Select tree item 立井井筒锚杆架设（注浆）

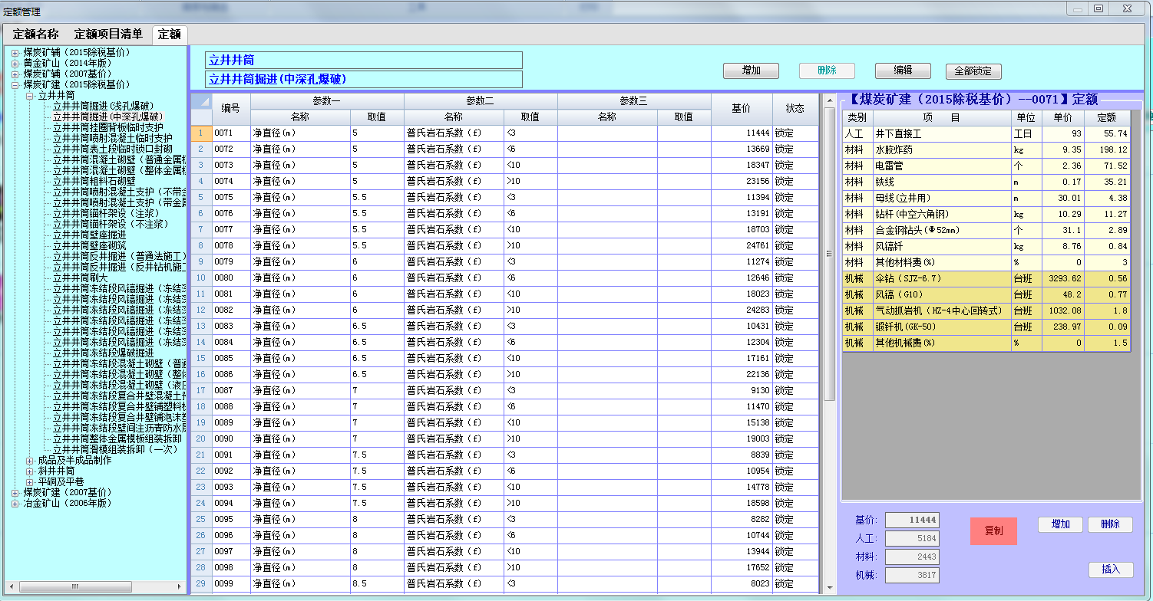[x=107, y=213]
